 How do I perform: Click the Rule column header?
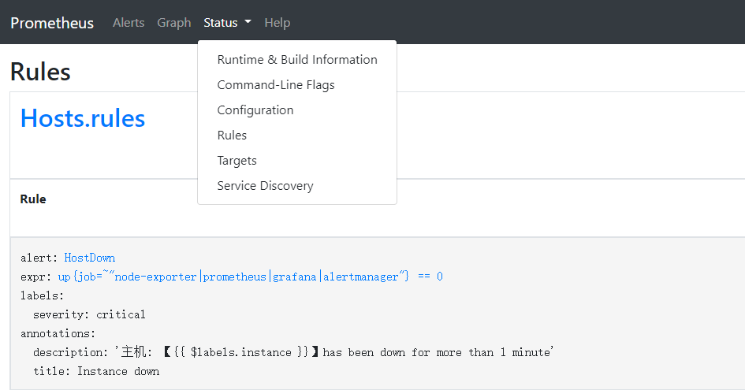coord(33,199)
